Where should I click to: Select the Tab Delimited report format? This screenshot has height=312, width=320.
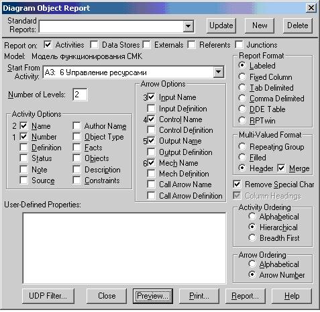(242, 87)
